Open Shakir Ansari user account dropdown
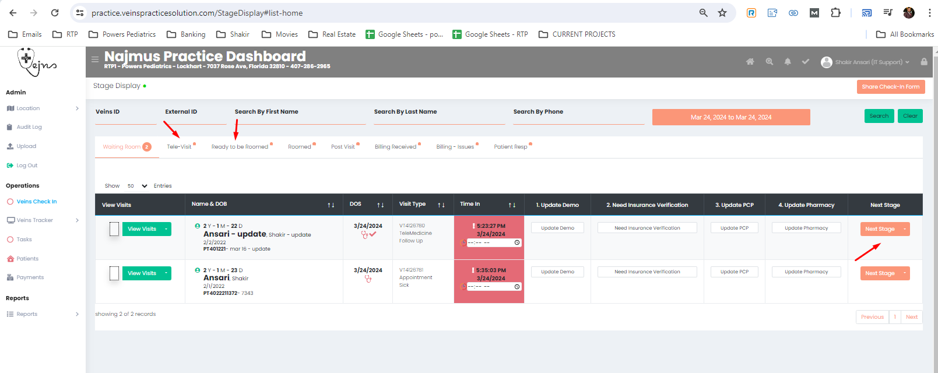The image size is (938, 373). (865, 62)
